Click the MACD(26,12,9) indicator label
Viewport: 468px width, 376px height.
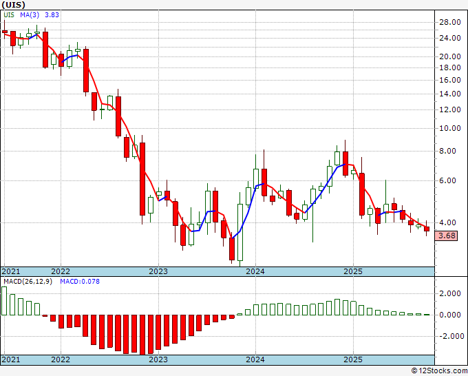28,282
